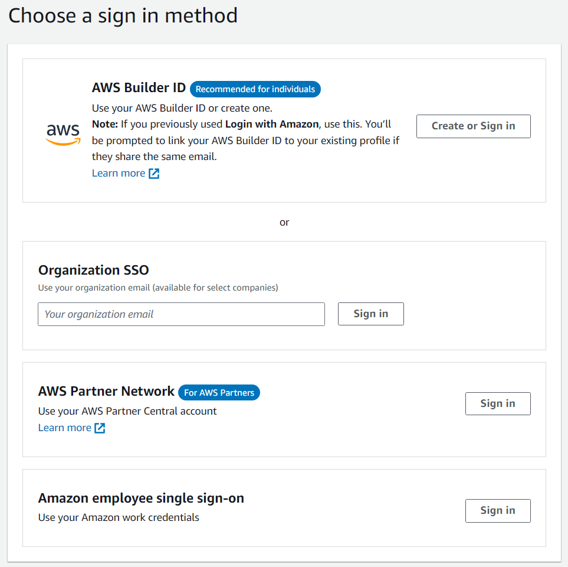Click the bold "Login with Amazon" text
568x567 pixels.
[272, 124]
